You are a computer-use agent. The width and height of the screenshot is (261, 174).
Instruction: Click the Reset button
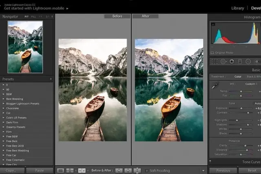pyautogui.click(x=252, y=170)
